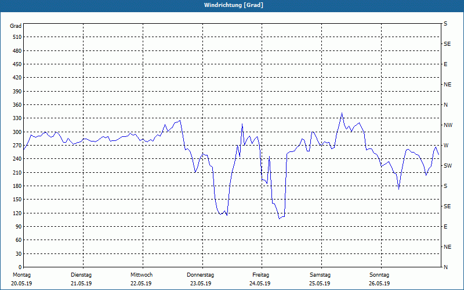Click the 30 degree axis label
This screenshot has width=464, height=290.
point(19,253)
